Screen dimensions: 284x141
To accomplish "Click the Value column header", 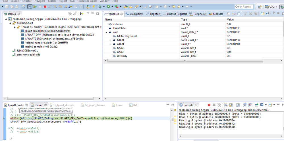I will click(x=255, y=20).
